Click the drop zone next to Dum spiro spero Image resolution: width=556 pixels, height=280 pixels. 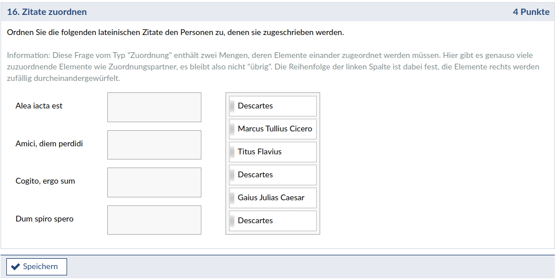coord(154,220)
